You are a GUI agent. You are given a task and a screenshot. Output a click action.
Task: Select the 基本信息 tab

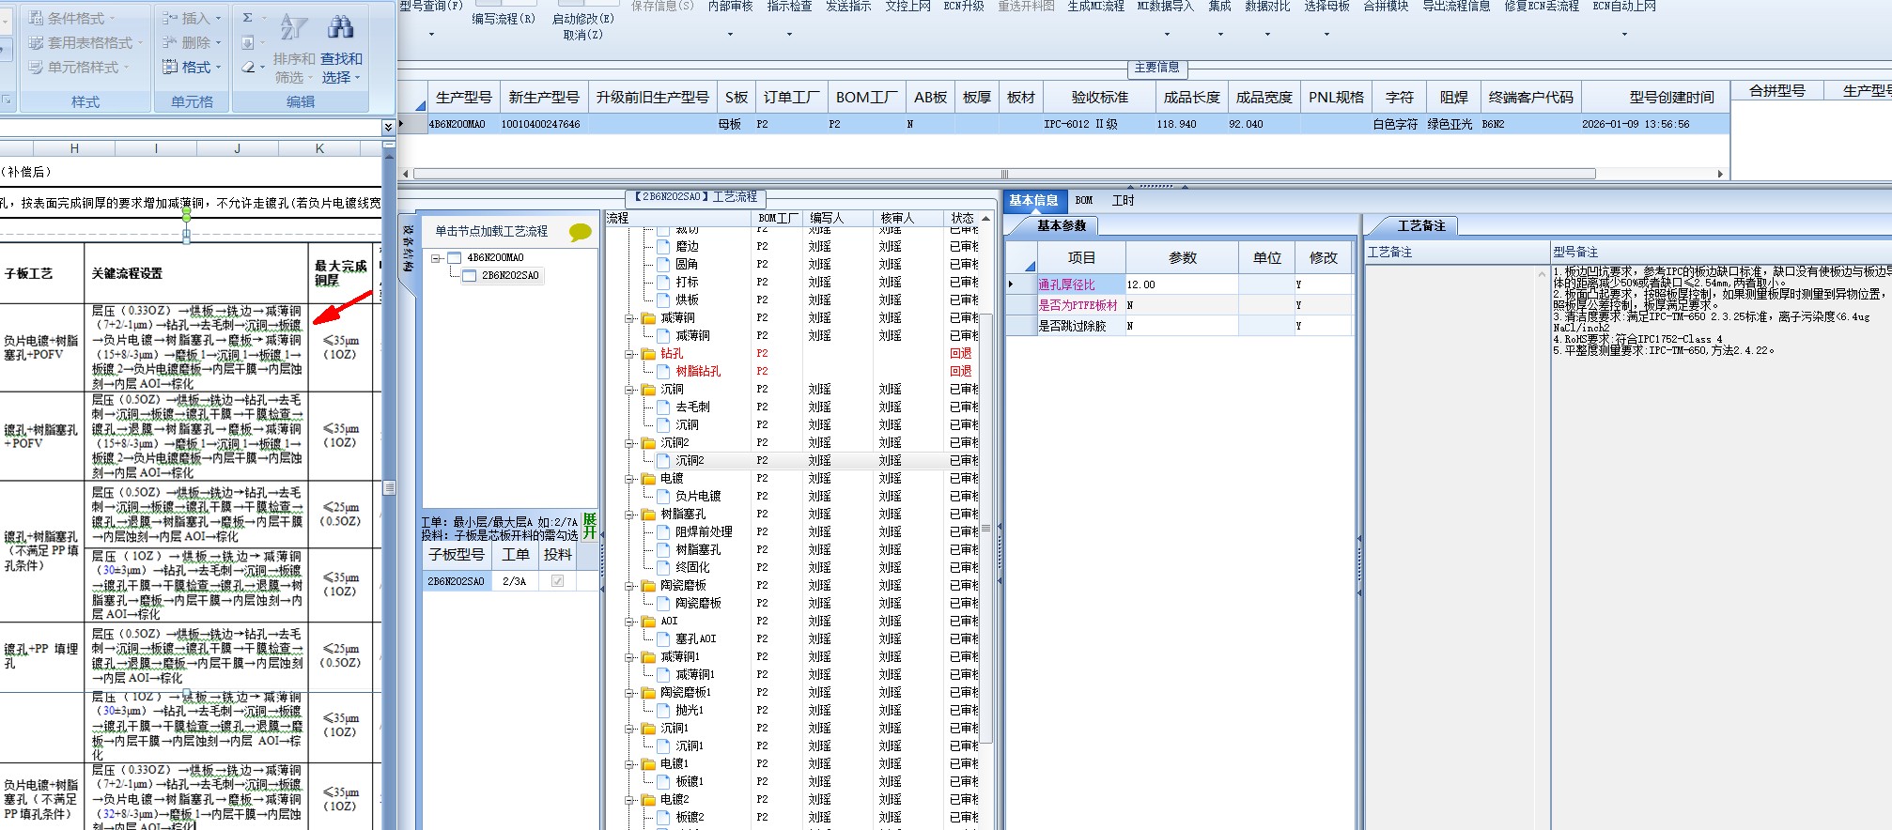click(1033, 200)
